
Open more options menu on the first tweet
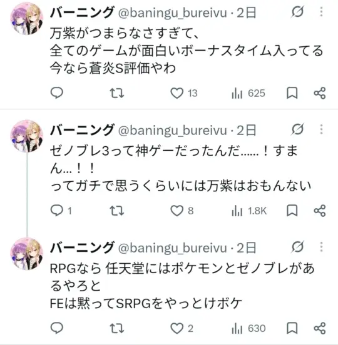coord(321,12)
